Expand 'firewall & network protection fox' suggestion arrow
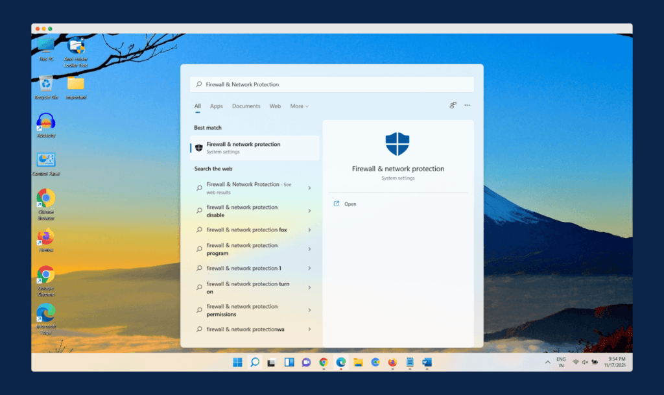This screenshot has width=664, height=395. tap(309, 230)
